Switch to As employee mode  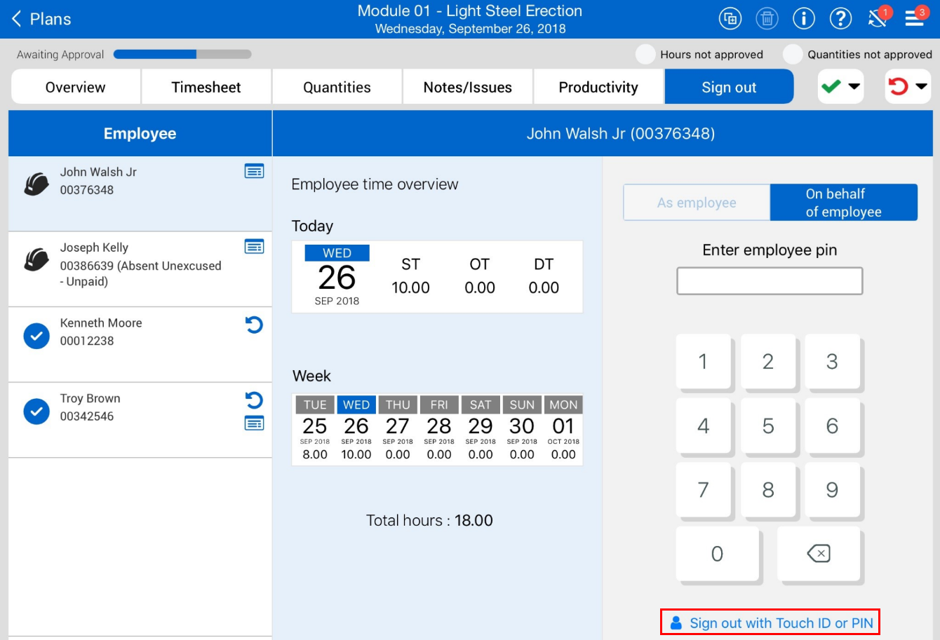pos(697,203)
